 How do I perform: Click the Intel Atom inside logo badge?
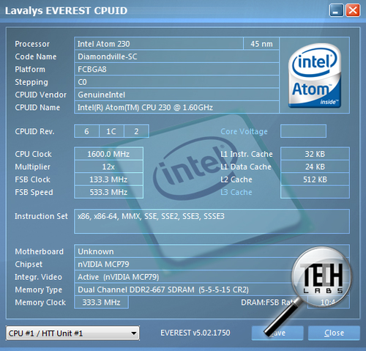315,75
